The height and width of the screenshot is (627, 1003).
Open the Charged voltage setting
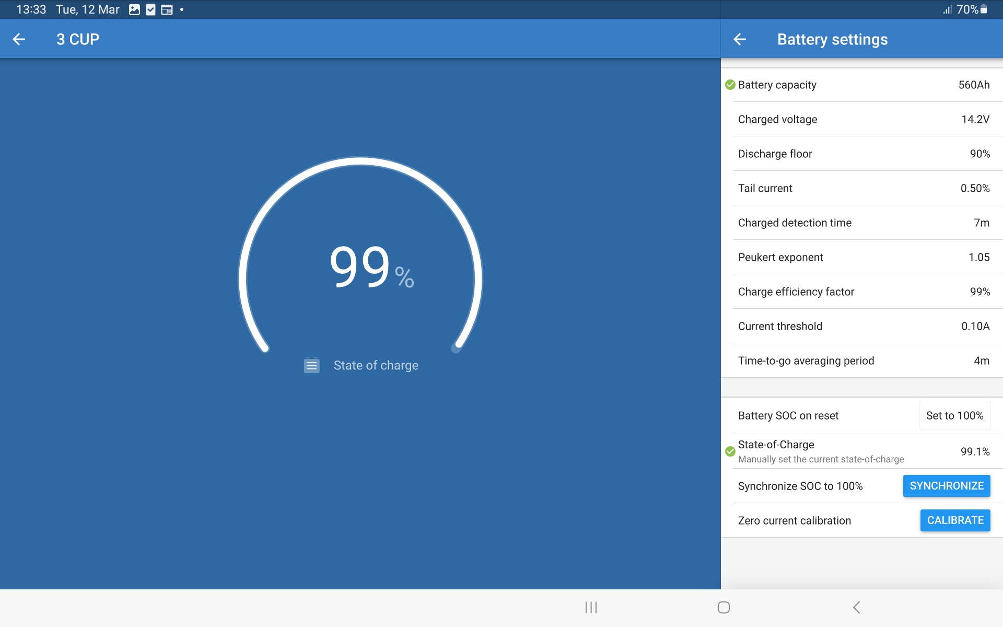[863, 120]
